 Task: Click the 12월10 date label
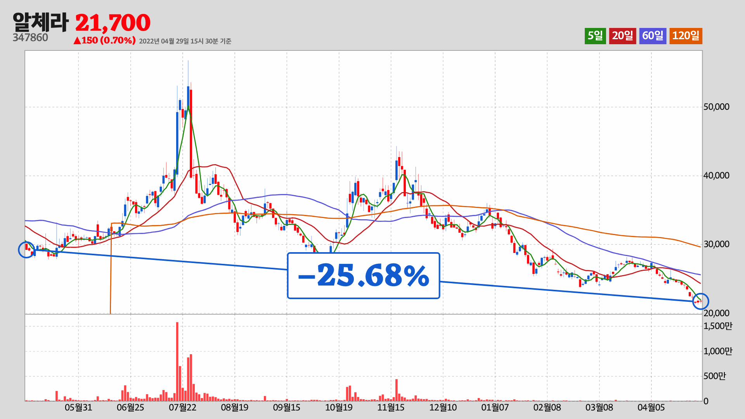tap(443, 407)
